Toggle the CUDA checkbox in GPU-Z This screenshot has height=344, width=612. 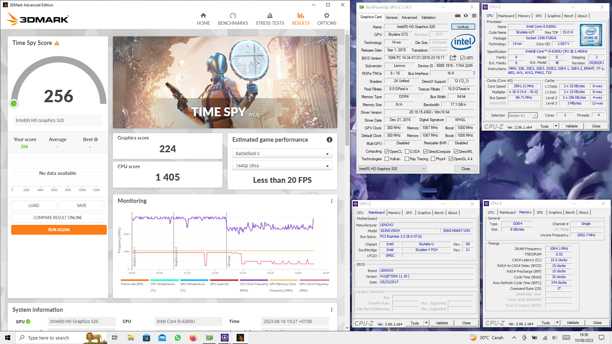[407, 152]
